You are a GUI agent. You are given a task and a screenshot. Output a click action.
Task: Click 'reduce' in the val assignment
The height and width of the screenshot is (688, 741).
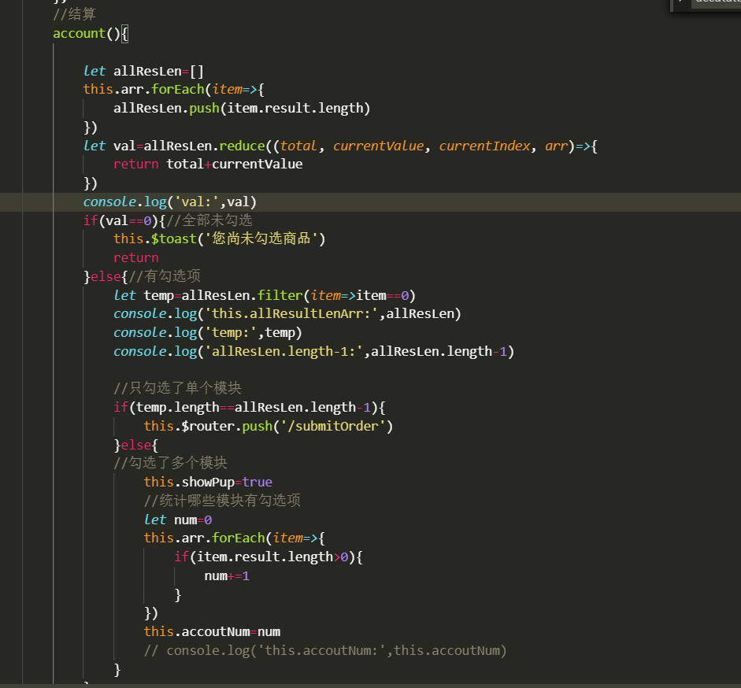click(x=242, y=146)
